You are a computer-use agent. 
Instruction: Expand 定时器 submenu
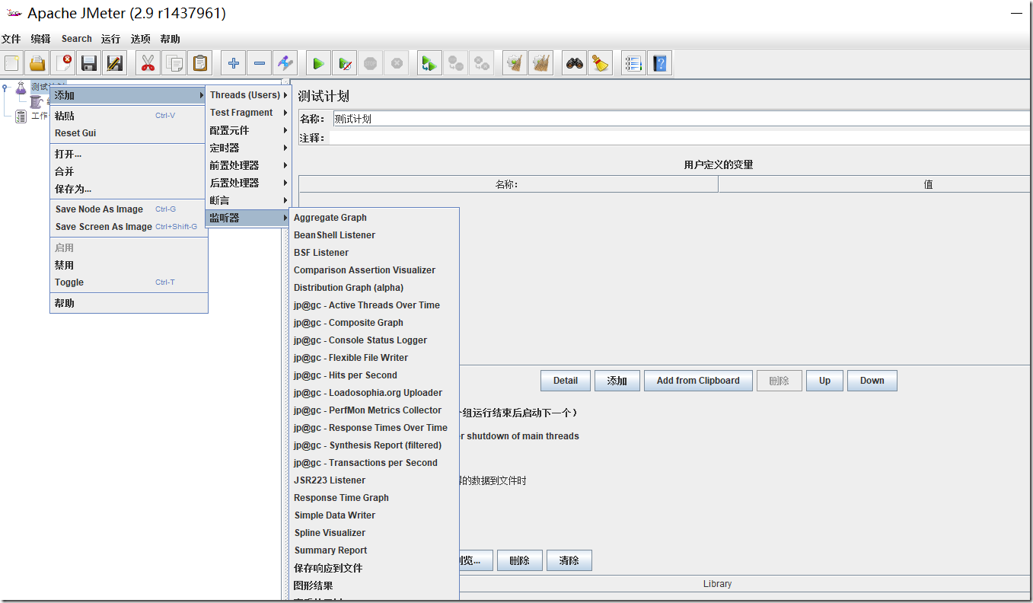249,148
